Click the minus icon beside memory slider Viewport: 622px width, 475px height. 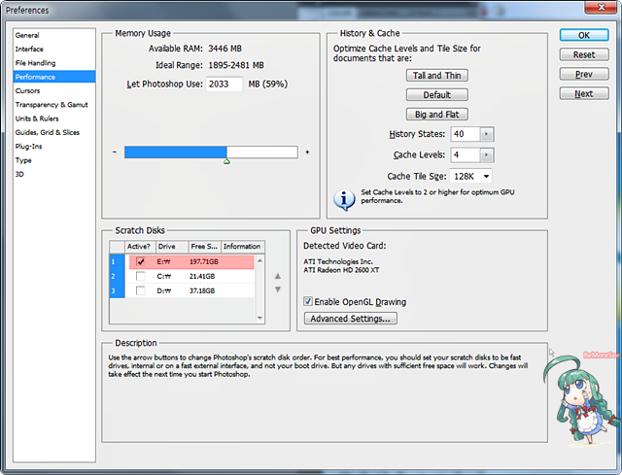[x=115, y=153]
